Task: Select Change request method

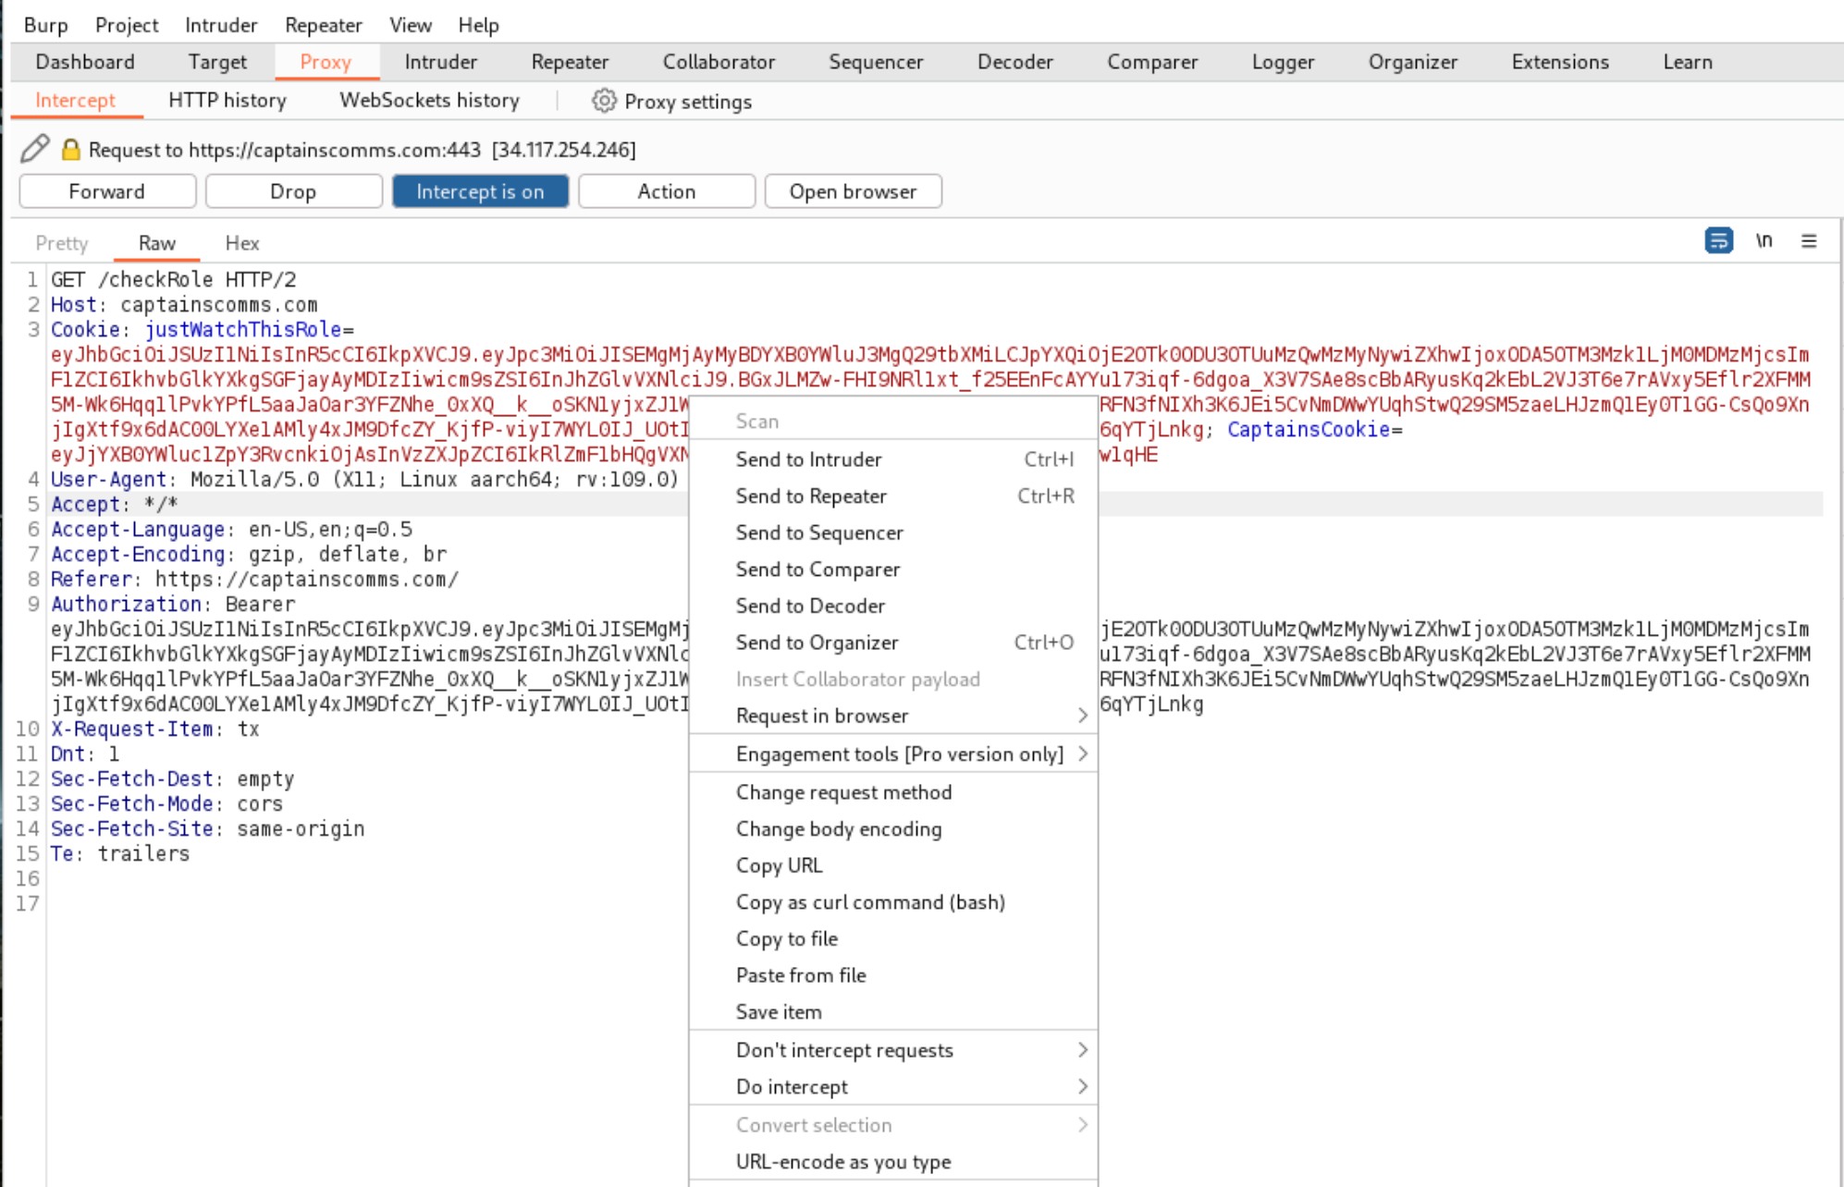Action: (893, 792)
